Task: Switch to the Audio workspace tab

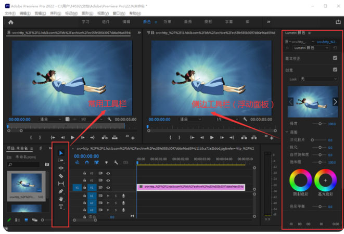Action: [x=188, y=22]
